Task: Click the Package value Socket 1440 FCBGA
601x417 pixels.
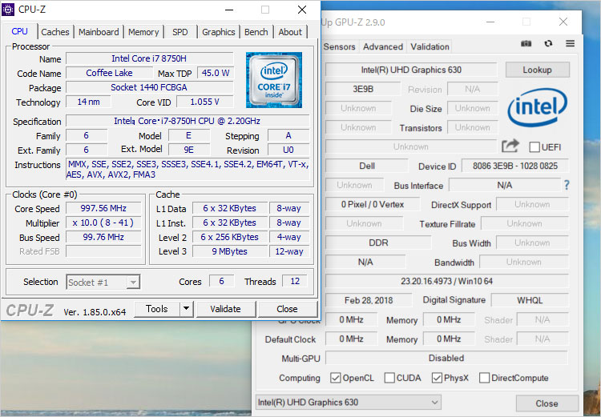Action: (150, 87)
